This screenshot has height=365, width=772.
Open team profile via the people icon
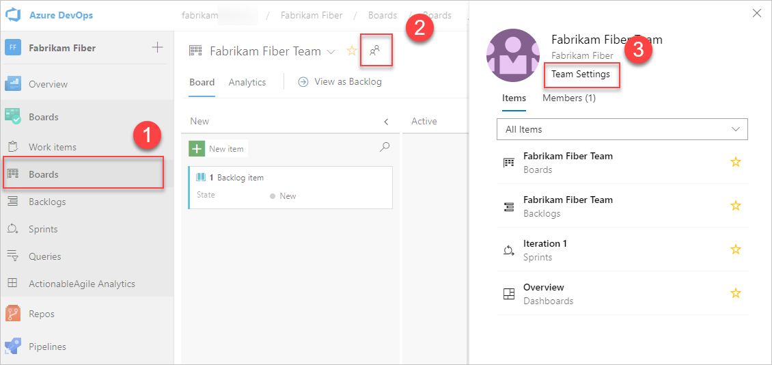374,51
